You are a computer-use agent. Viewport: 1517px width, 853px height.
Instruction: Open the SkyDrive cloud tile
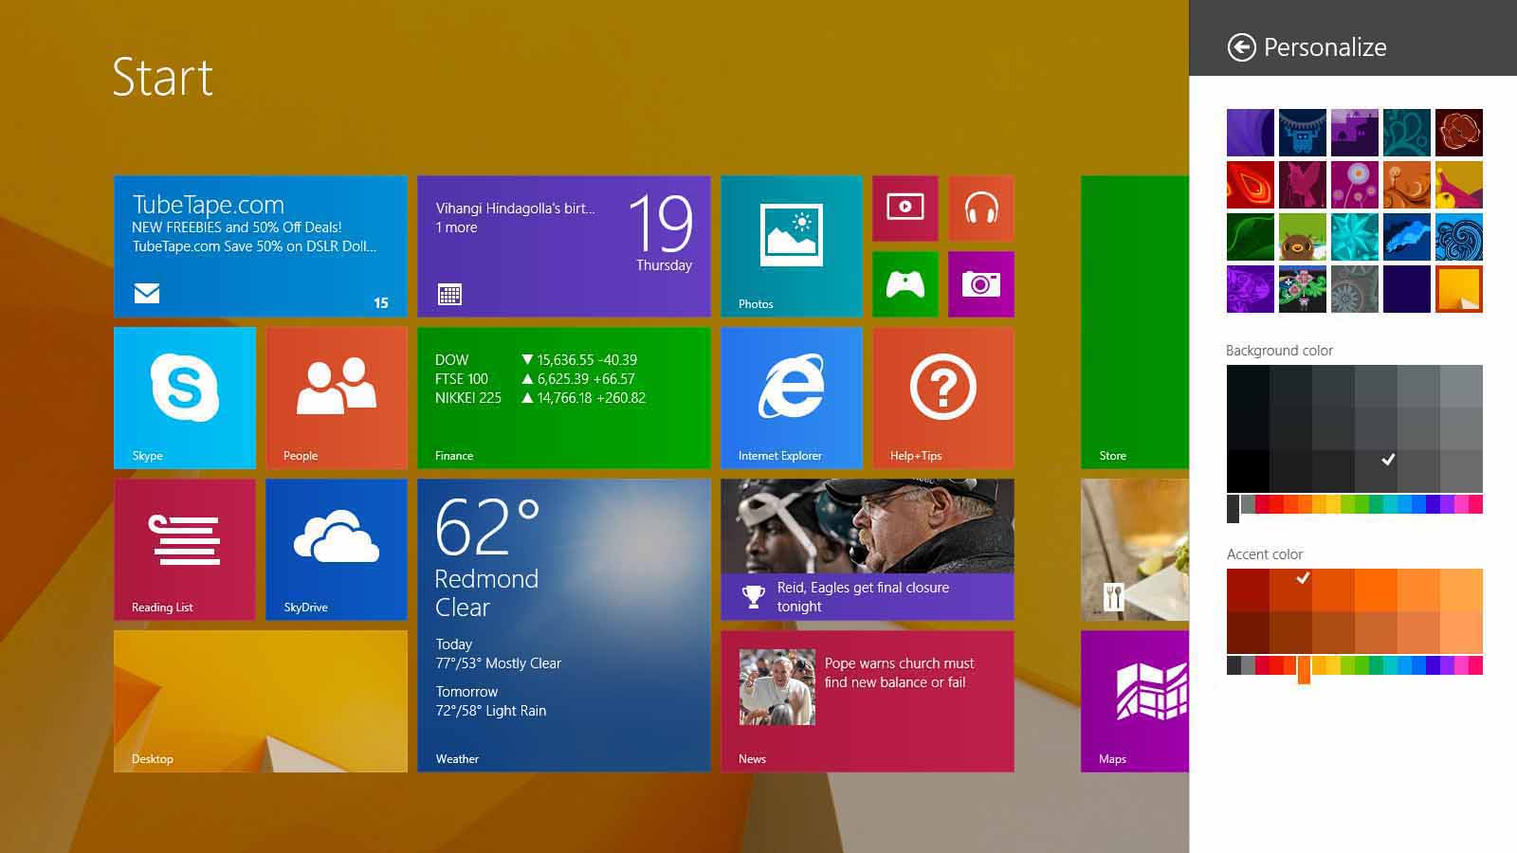point(337,550)
